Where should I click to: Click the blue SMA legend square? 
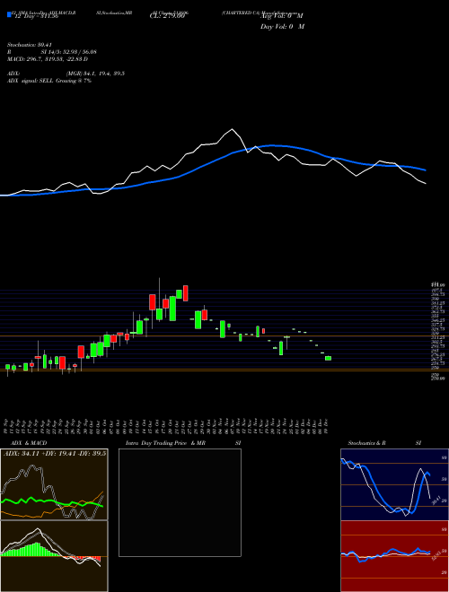click(9, 14)
